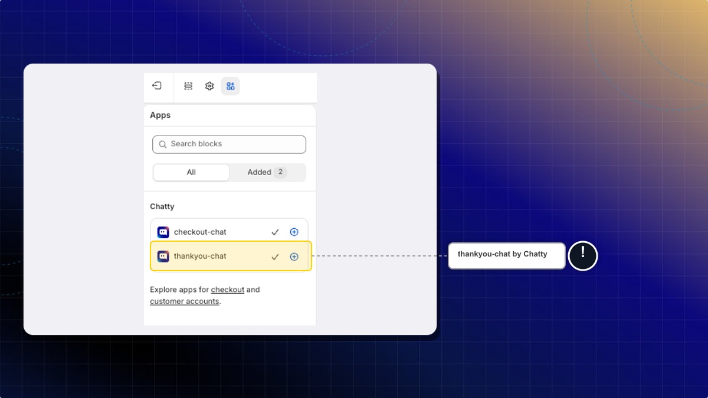The image size is (708, 398).
Task: Click the exclamation alert circle icon
Action: 583,256
